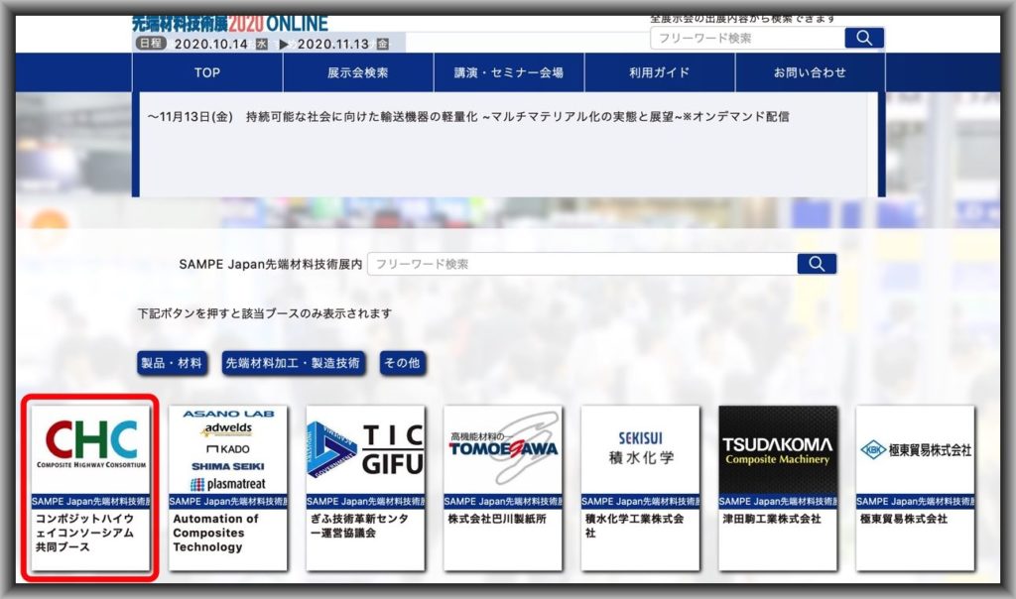The image size is (1016, 599).
Task: Filter booths by 先端材料加工・製造技術
Action: tap(293, 363)
